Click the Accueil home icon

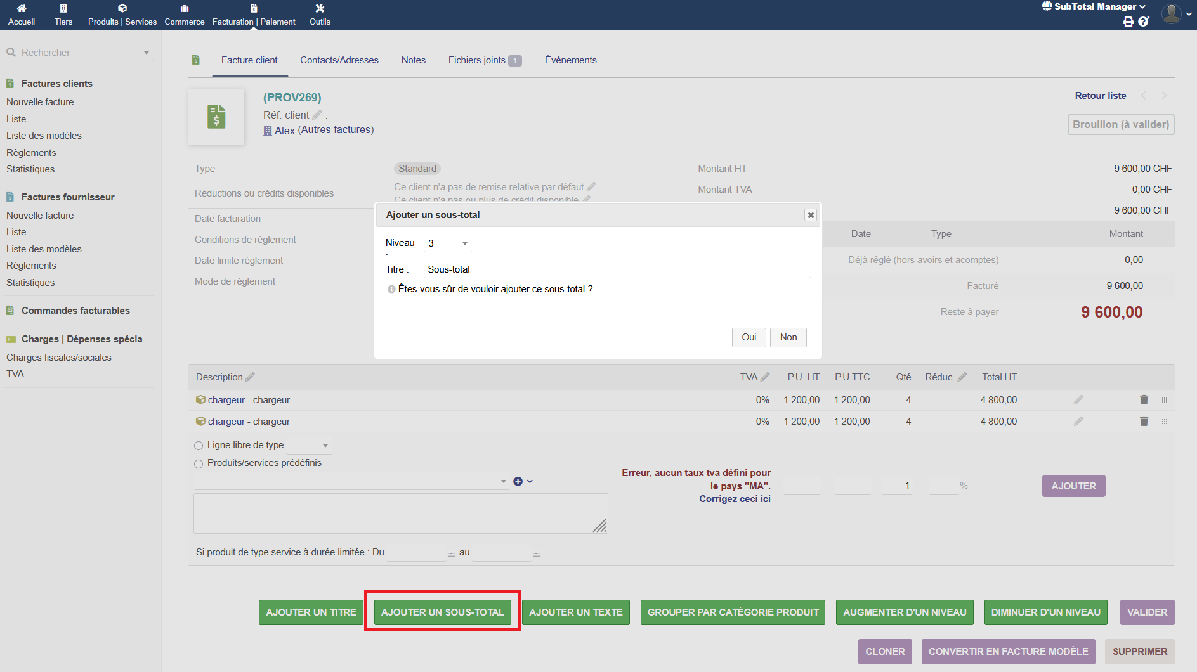[x=22, y=8]
